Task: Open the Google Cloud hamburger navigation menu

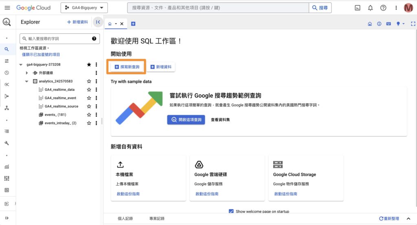Action: tap(7, 8)
